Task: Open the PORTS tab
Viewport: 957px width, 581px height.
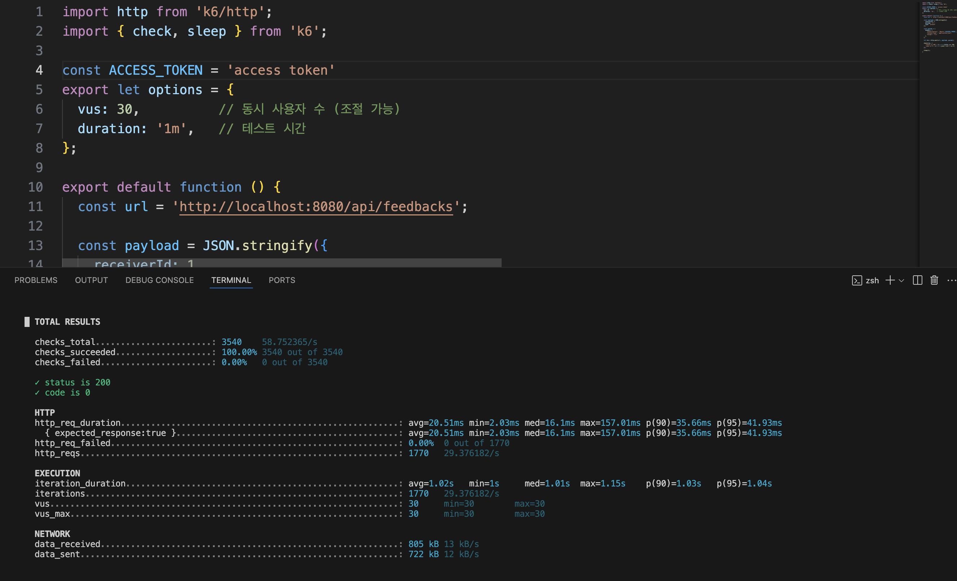Action: 281,280
